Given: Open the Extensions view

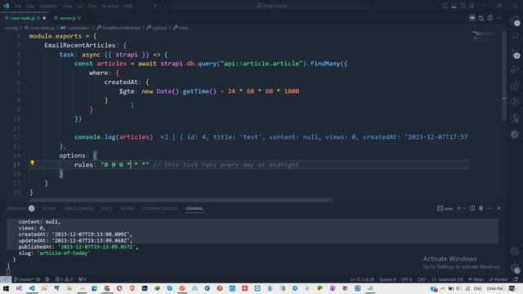Looking at the screenshot, I should [516, 86].
